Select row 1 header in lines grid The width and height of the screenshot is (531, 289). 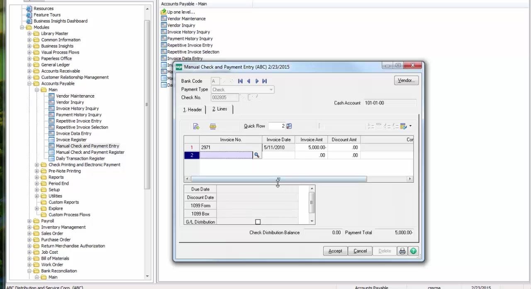pyautogui.click(x=192, y=147)
